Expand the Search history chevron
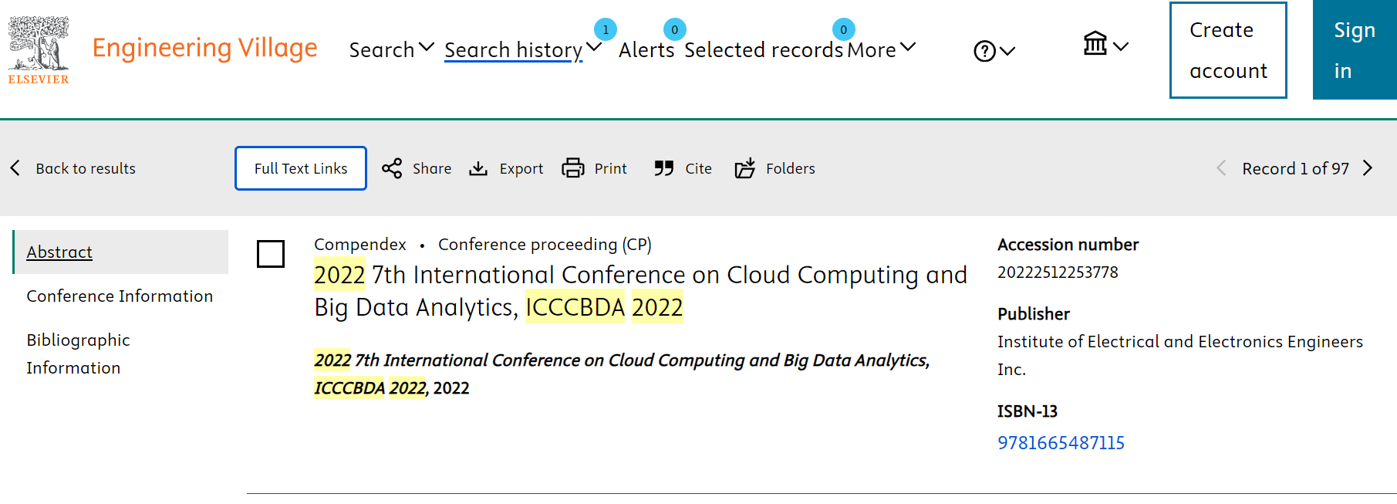 (593, 47)
